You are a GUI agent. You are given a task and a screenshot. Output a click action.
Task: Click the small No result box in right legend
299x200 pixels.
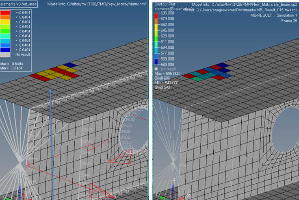(x=157, y=69)
